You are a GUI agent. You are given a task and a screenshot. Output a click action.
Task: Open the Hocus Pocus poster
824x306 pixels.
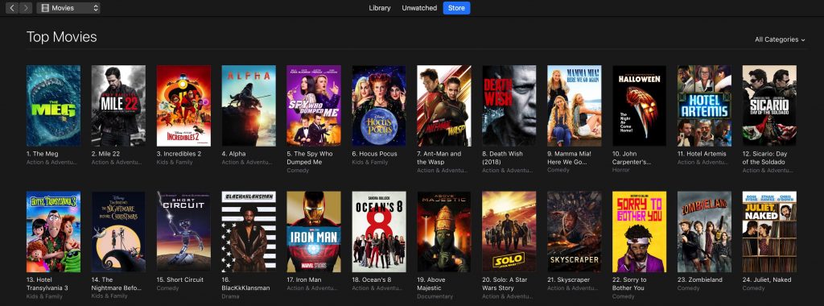click(379, 105)
